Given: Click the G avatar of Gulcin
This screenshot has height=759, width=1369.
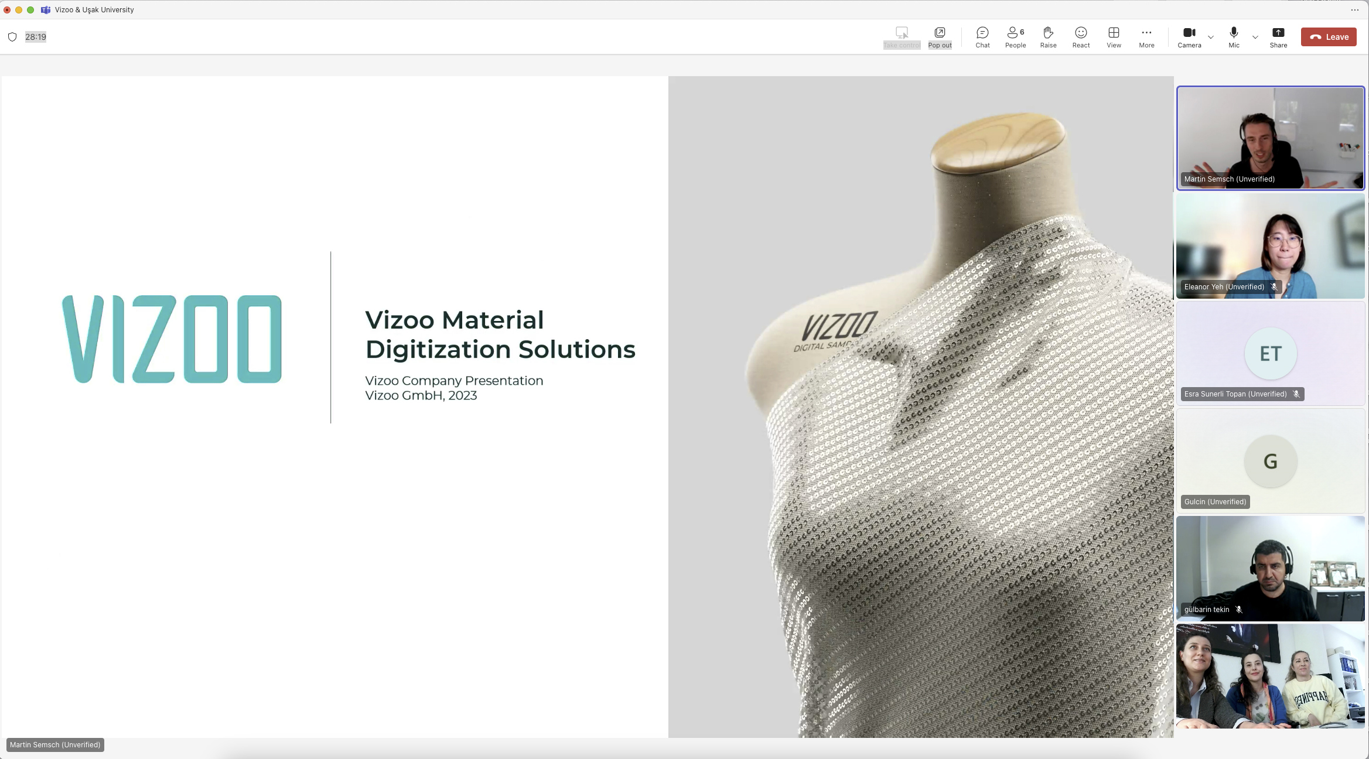Looking at the screenshot, I should coord(1270,461).
